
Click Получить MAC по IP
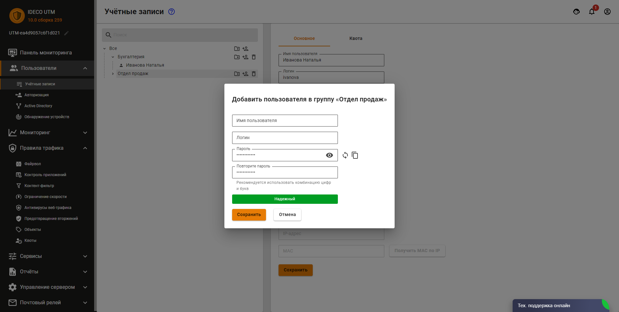click(417, 251)
